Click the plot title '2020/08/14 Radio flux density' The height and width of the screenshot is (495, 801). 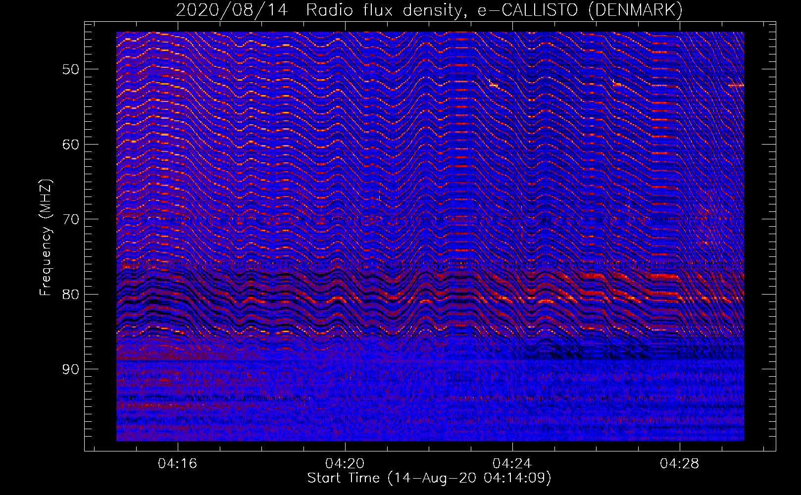click(x=429, y=10)
